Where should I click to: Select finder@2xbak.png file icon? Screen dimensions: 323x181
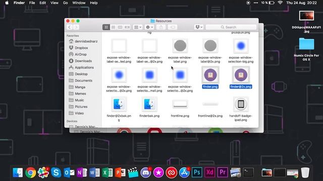(x=119, y=104)
